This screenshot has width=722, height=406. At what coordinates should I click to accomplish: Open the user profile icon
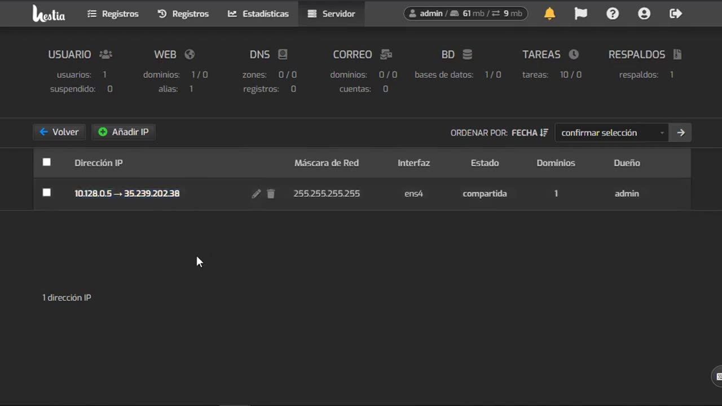(x=644, y=14)
